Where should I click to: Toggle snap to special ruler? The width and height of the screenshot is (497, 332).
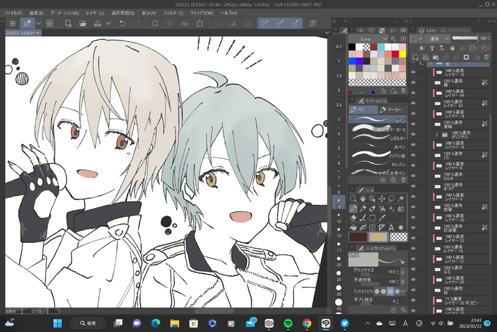tap(280, 23)
